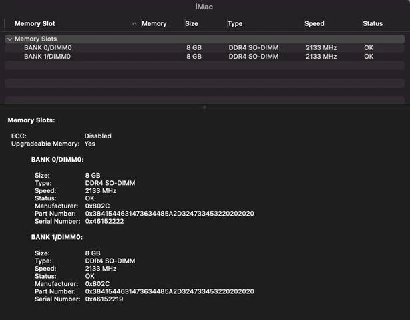Viewport: 410px width, 320px height.
Task: Click the bold BANK 0/DIMM0 details heading
Action: [x=57, y=160]
